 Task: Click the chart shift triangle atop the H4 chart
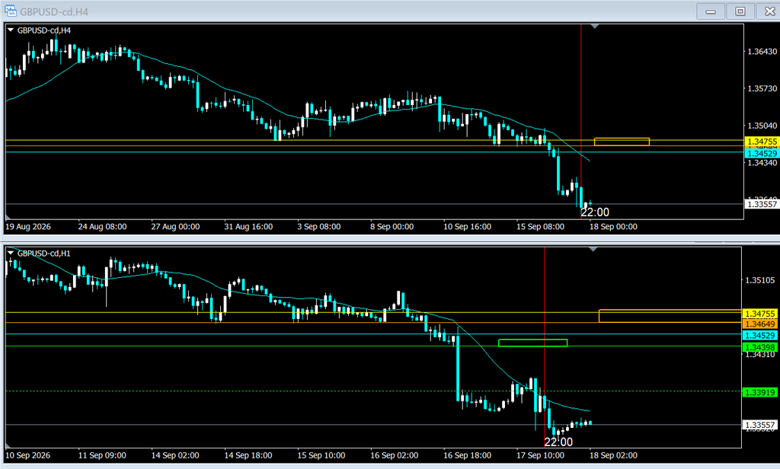[x=594, y=26]
